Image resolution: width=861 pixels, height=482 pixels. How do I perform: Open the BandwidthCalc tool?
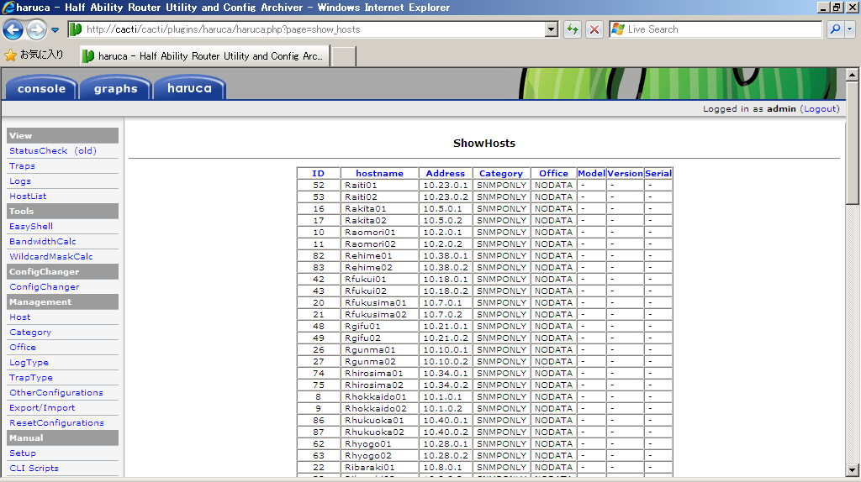[x=43, y=241]
